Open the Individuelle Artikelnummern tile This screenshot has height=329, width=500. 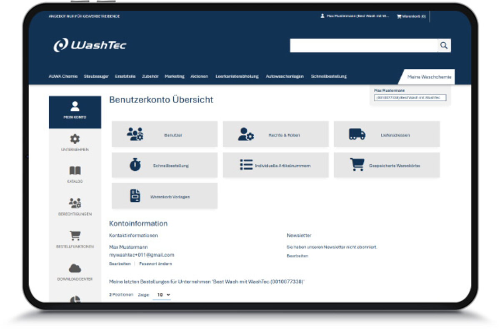point(275,165)
